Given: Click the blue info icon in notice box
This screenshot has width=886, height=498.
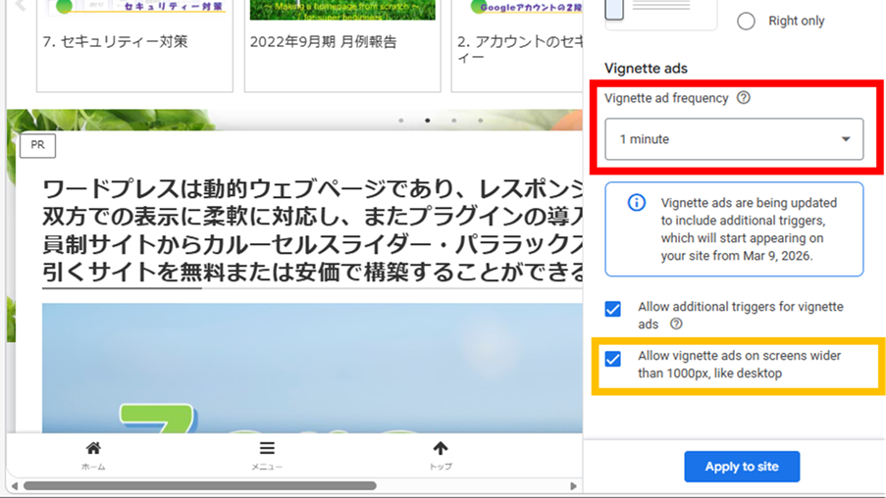Looking at the screenshot, I should [637, 203].
